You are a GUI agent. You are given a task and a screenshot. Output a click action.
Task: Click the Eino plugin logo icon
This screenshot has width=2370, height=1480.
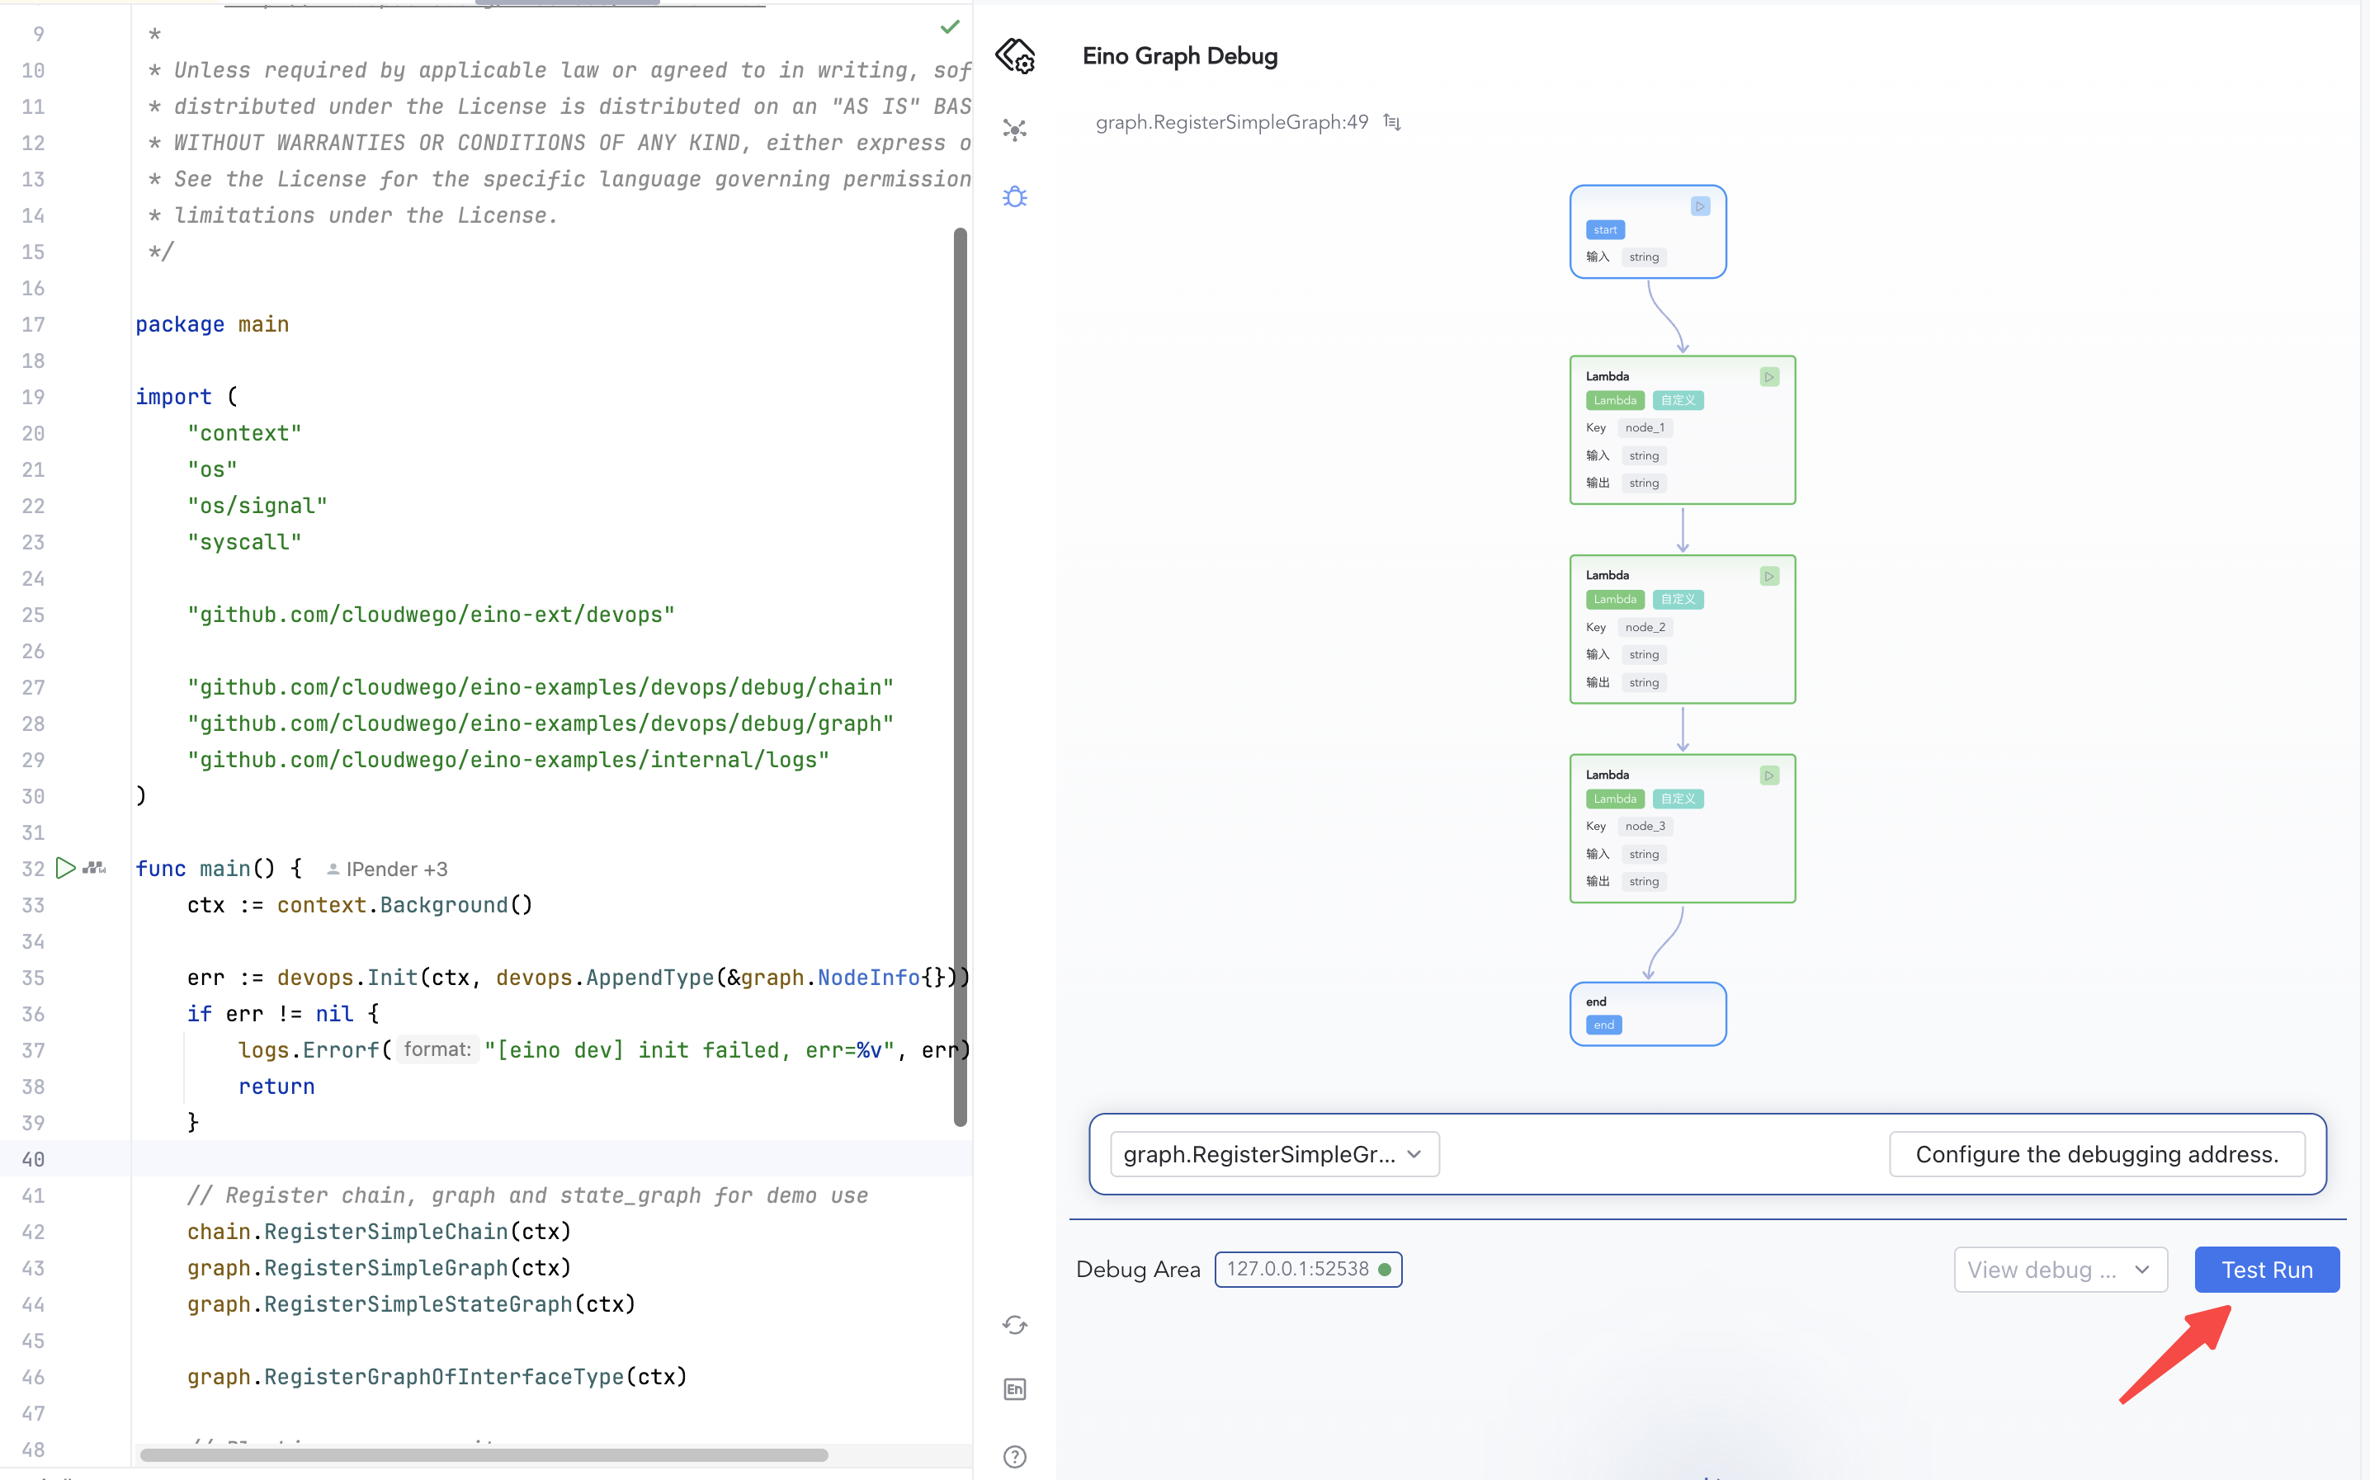click(1014, 56)
